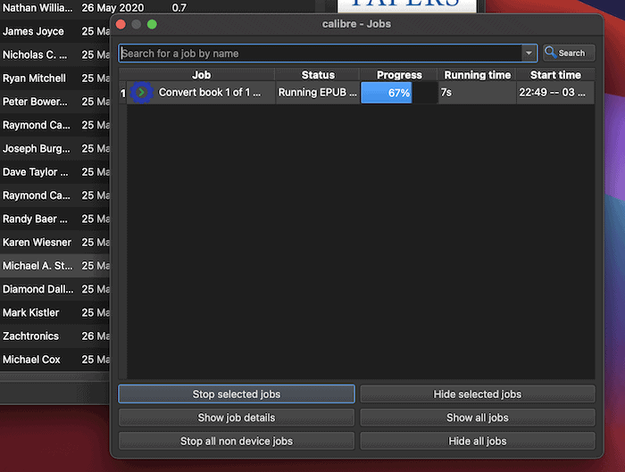The width and height of the screenshot is (625, 472).
Task: Open Show job details
Action: click(237, 418)
